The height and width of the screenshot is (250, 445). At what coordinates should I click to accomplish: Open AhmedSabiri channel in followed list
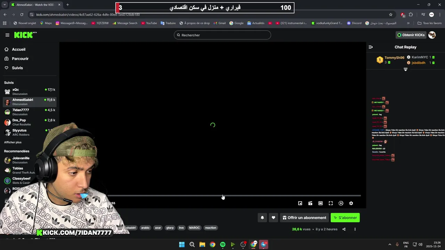point(30,102)
